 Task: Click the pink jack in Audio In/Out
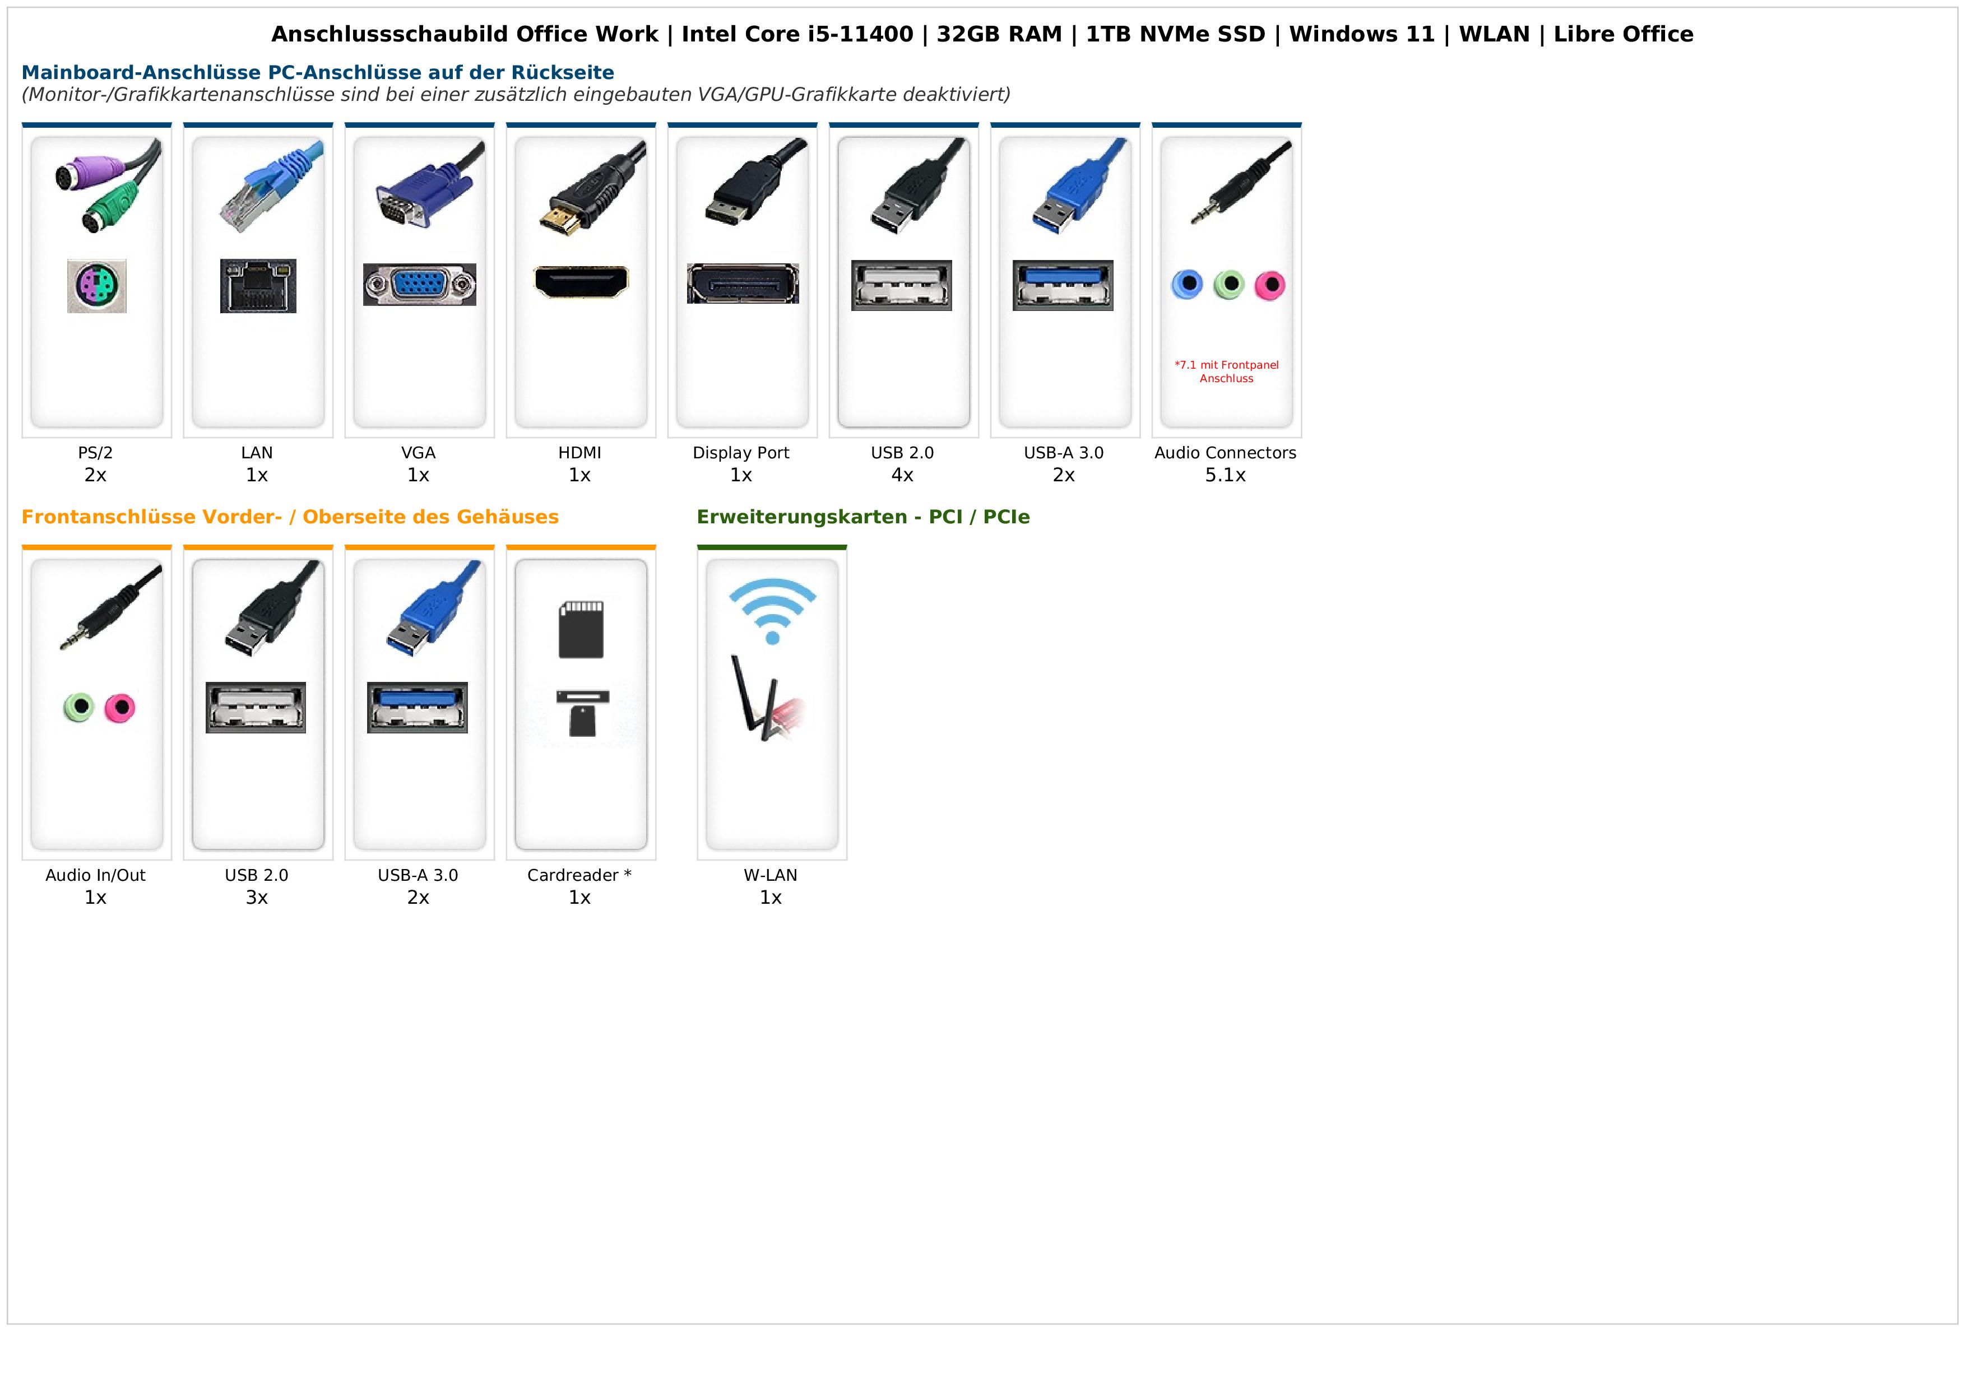point(120,707)
